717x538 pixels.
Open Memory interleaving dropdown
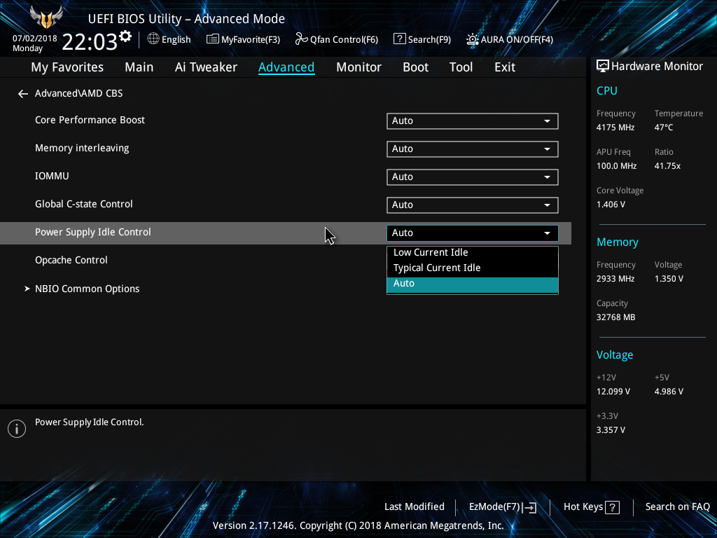coord(473,149)
